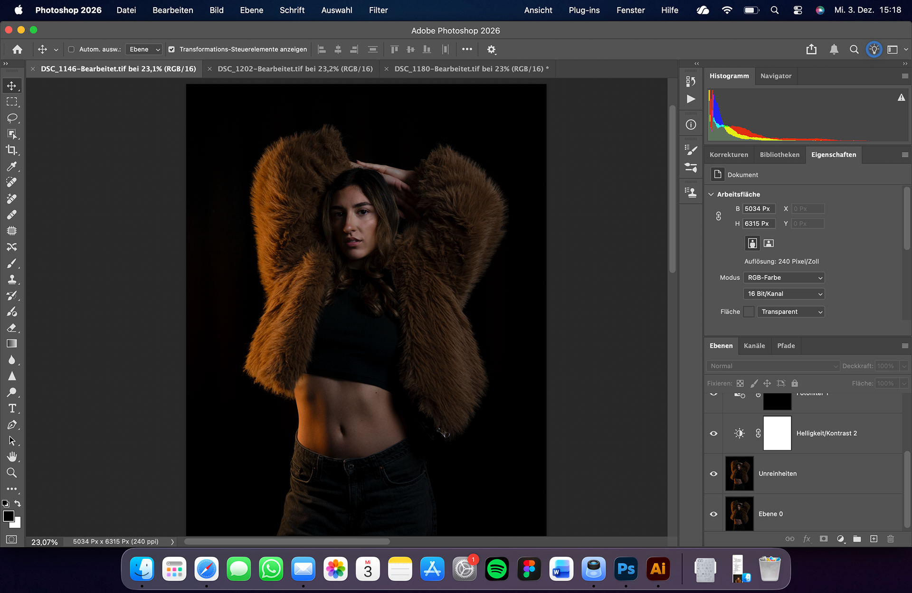Select the Clone Stamp tool

click(x=12, y=279)
